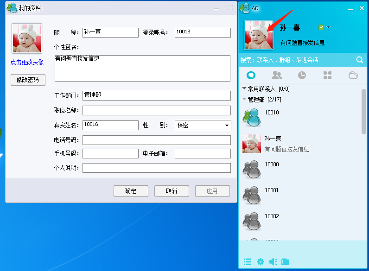
Task: Click the search magnifier icon
Action: 359,60
